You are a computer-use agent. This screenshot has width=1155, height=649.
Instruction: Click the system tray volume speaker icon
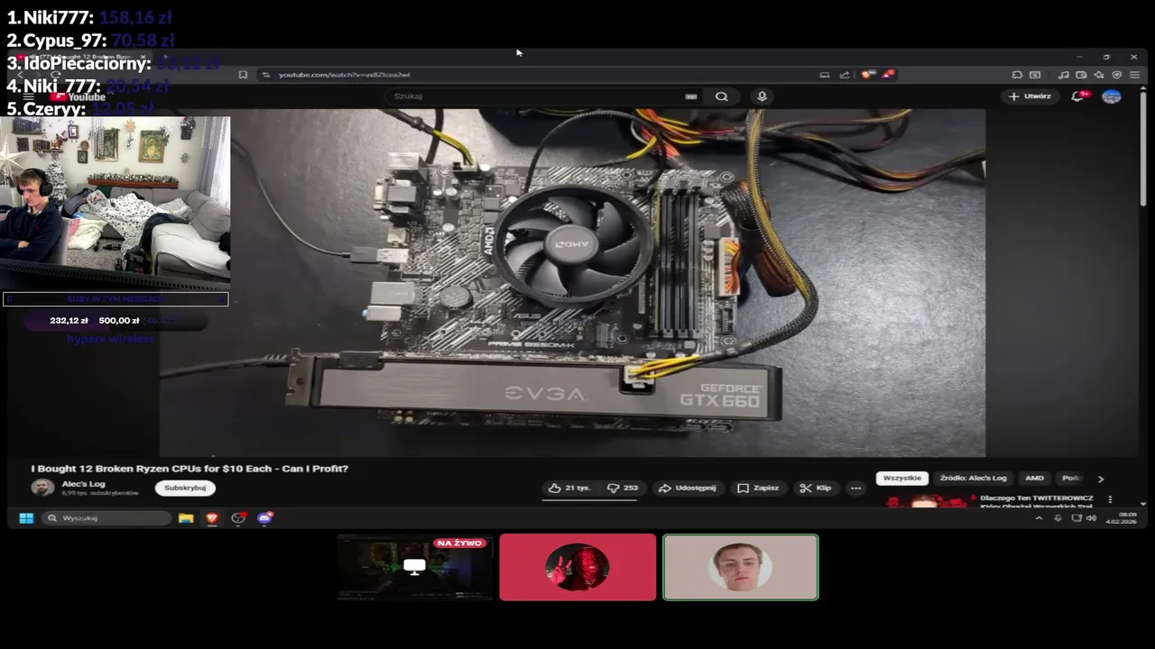click(1091, 518)
